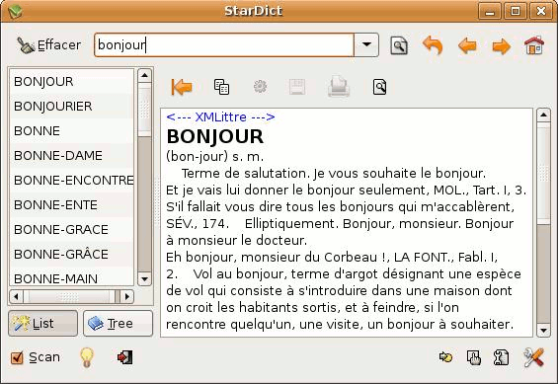
Task: Go to next word with right arrow
Action: [x=502, y=46]
